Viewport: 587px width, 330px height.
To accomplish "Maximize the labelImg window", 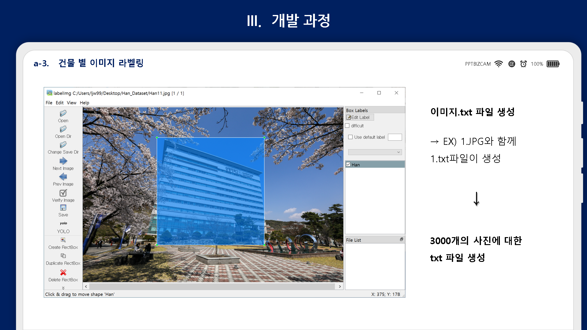I will [379, 93].
